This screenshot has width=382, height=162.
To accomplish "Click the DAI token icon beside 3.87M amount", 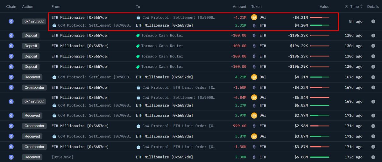I will pos(254,137).
